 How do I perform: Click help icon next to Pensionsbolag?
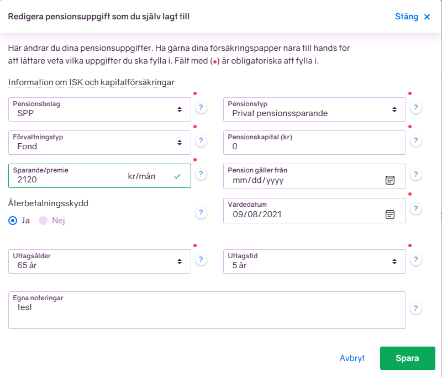(201, 108)
